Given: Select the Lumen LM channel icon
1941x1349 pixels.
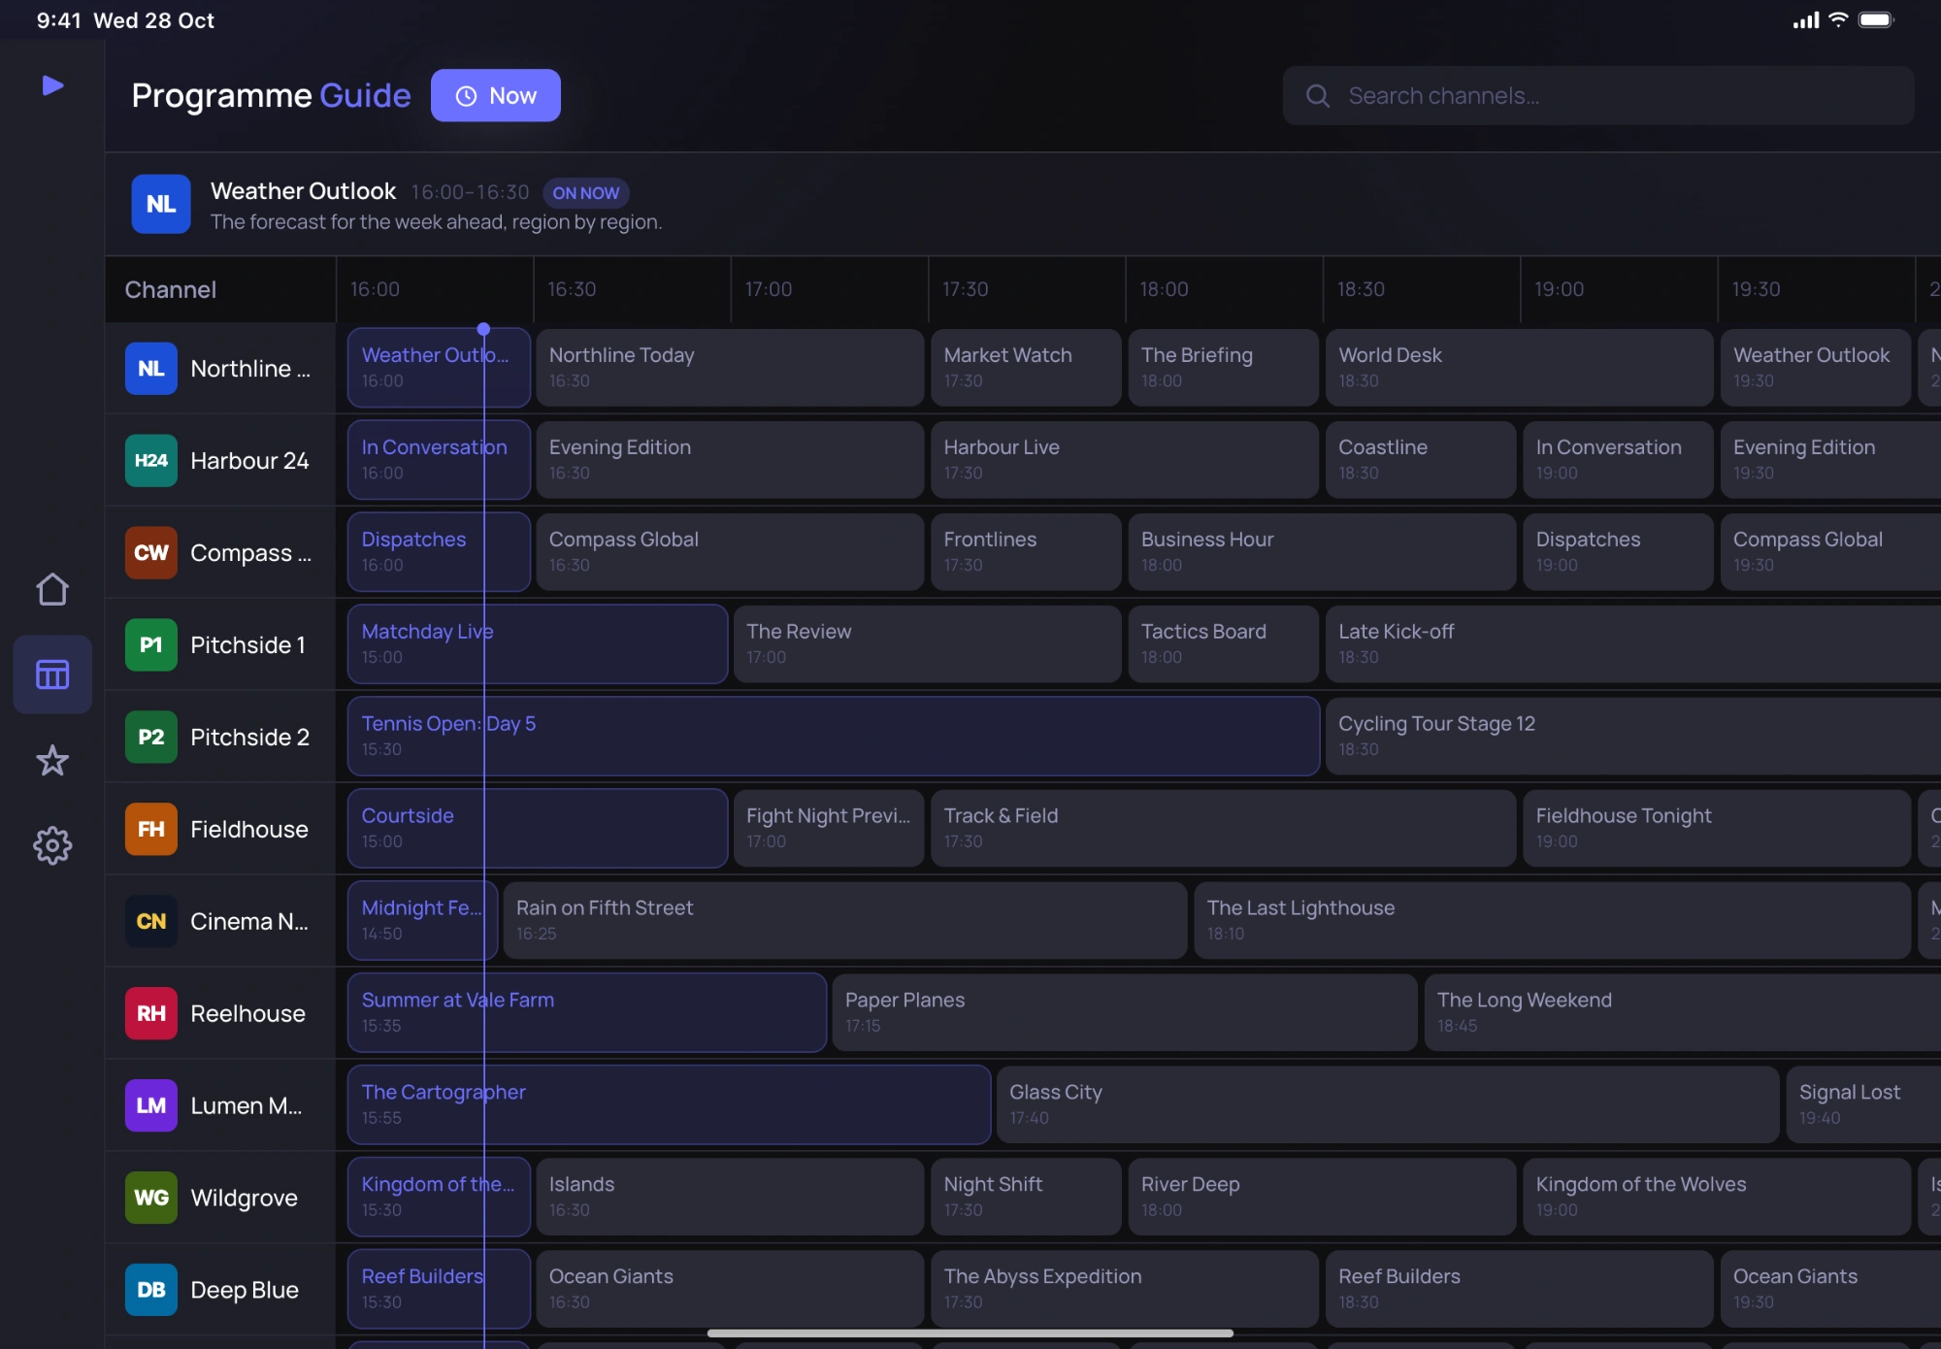Looking at the screenshot, I should (151, 1105).
